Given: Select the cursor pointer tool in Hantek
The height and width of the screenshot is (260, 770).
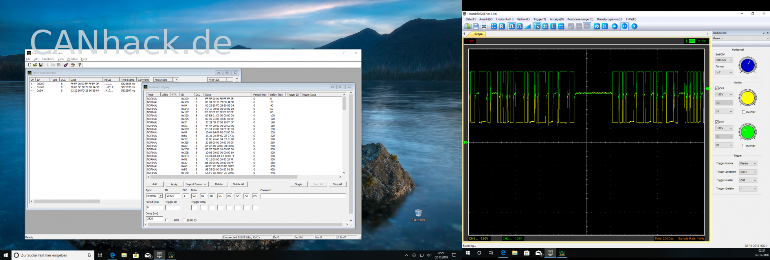Looking at the screenshot, I should coord(537,26).
